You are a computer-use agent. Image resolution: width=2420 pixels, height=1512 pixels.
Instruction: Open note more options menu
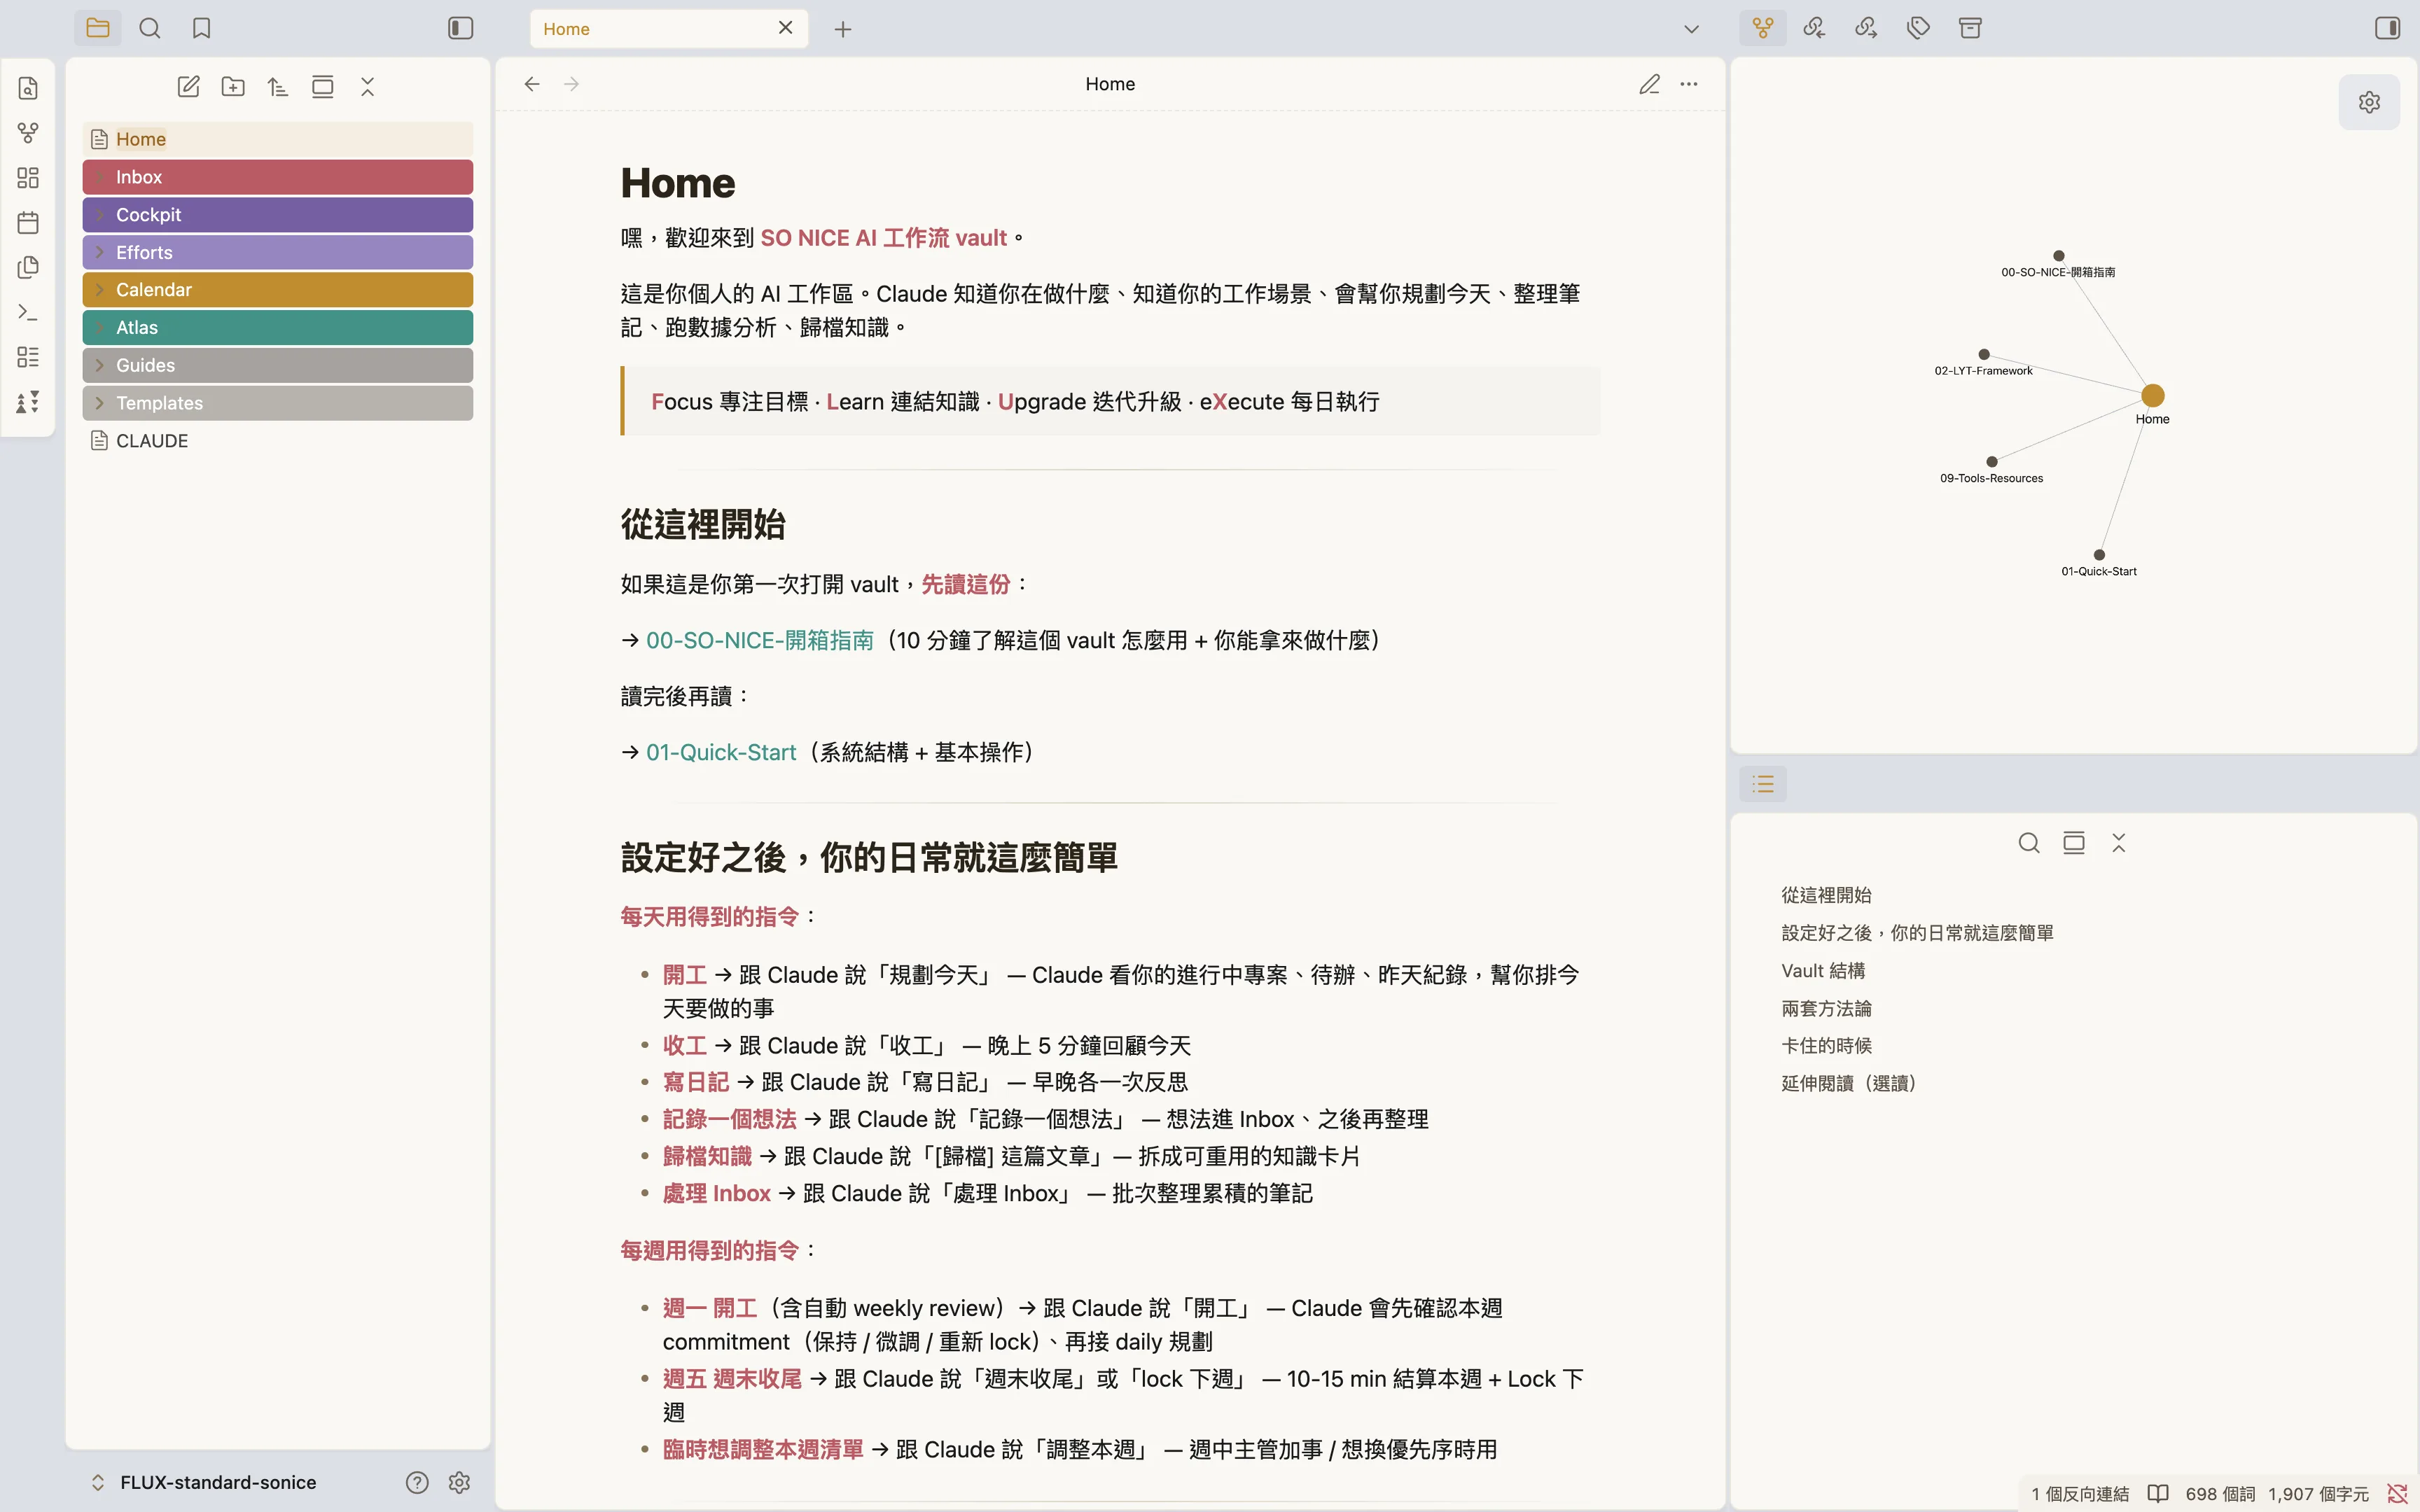1689,84
